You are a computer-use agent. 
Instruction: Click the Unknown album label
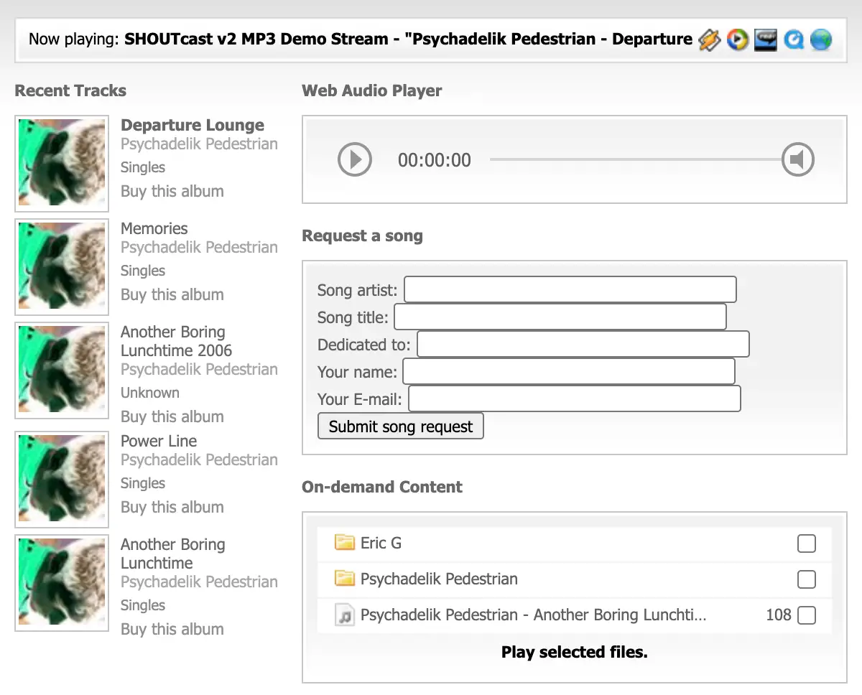[x=150, y=393]
